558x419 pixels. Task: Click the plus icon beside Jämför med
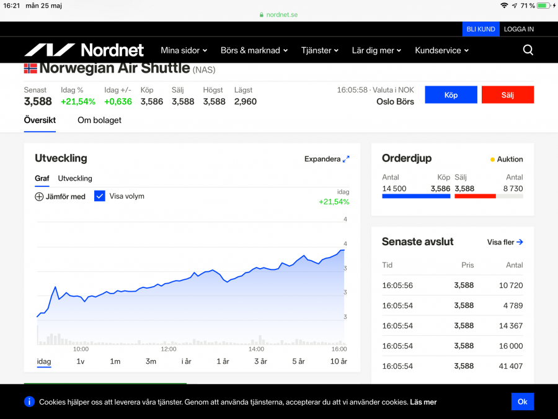tap(39, 197)
